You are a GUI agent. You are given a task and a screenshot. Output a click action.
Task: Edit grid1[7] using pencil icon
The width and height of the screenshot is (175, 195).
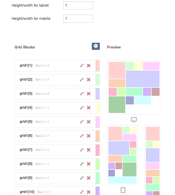(x=82, y=150)
